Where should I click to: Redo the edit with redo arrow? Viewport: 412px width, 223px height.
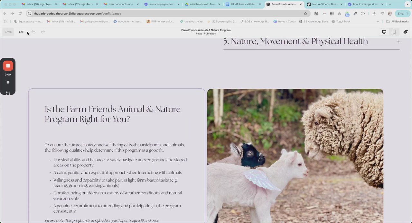coord(43,32)
